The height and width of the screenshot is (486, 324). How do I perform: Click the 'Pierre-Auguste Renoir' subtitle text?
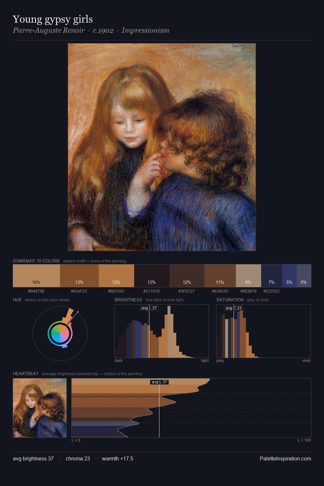pyautogui.click(x=49, y=30)
